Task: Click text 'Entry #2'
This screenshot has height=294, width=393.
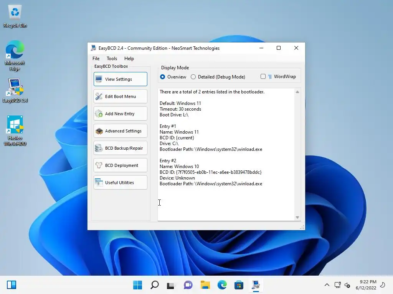Action: (168, 161)
